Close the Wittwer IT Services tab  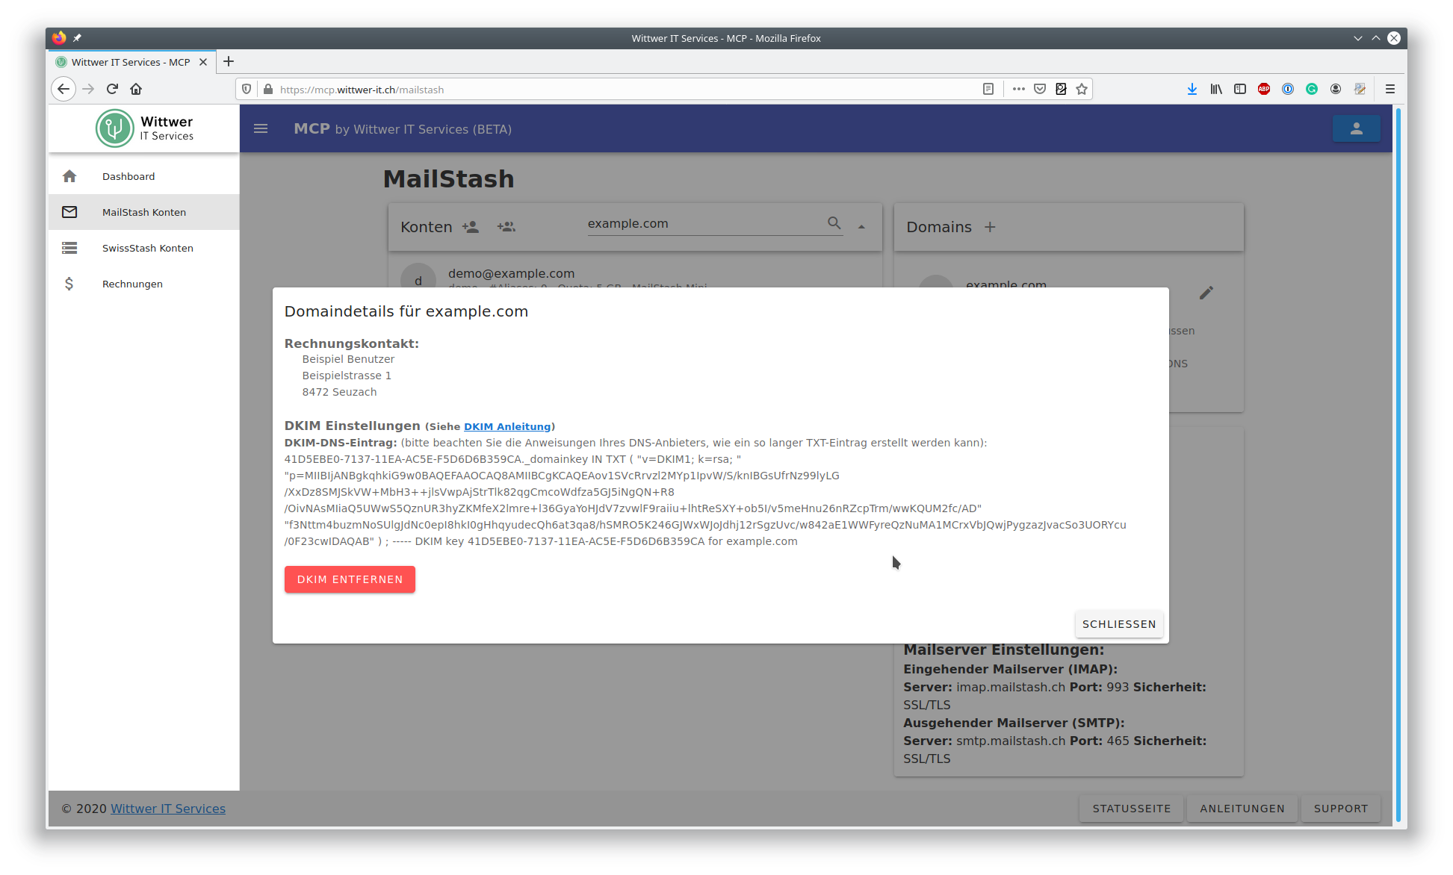coord(203,62)
